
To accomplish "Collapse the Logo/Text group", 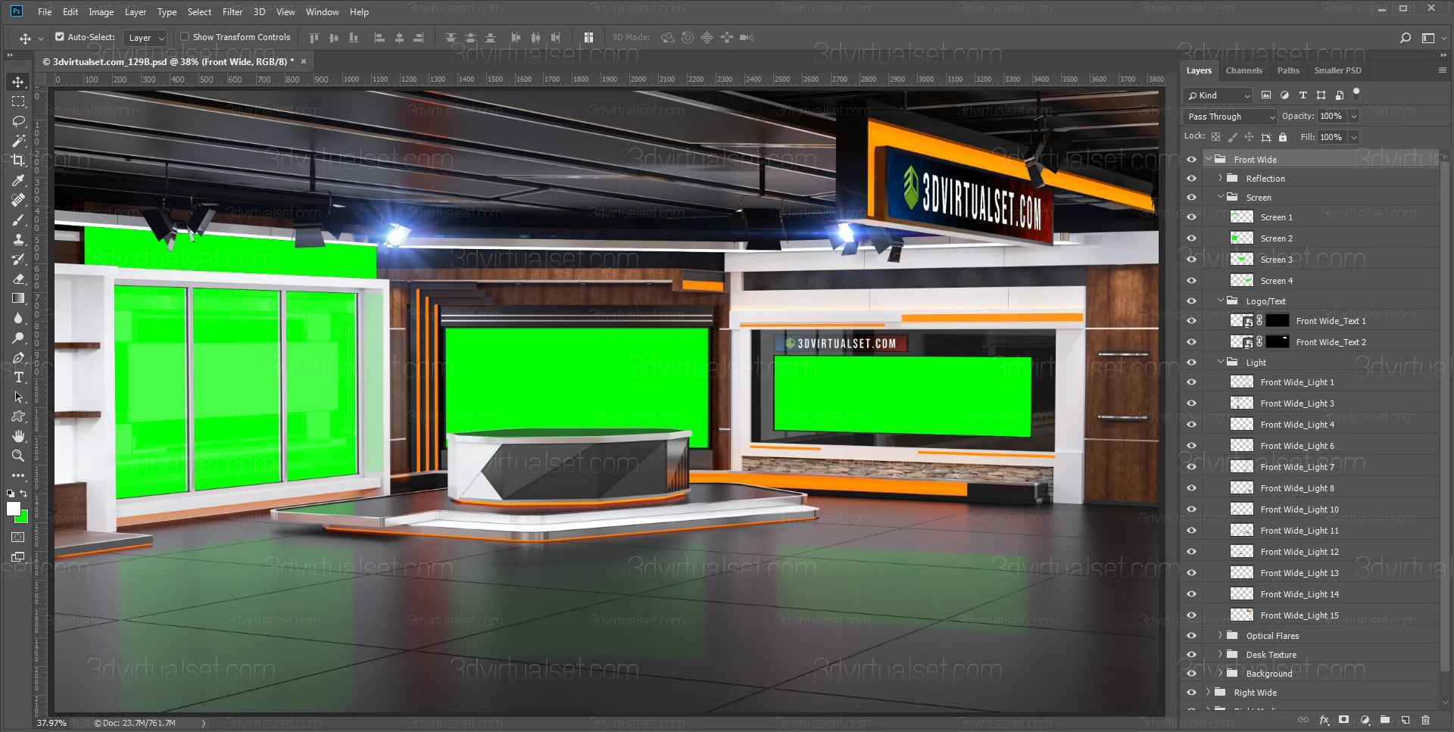I will tap(1220, 301).
